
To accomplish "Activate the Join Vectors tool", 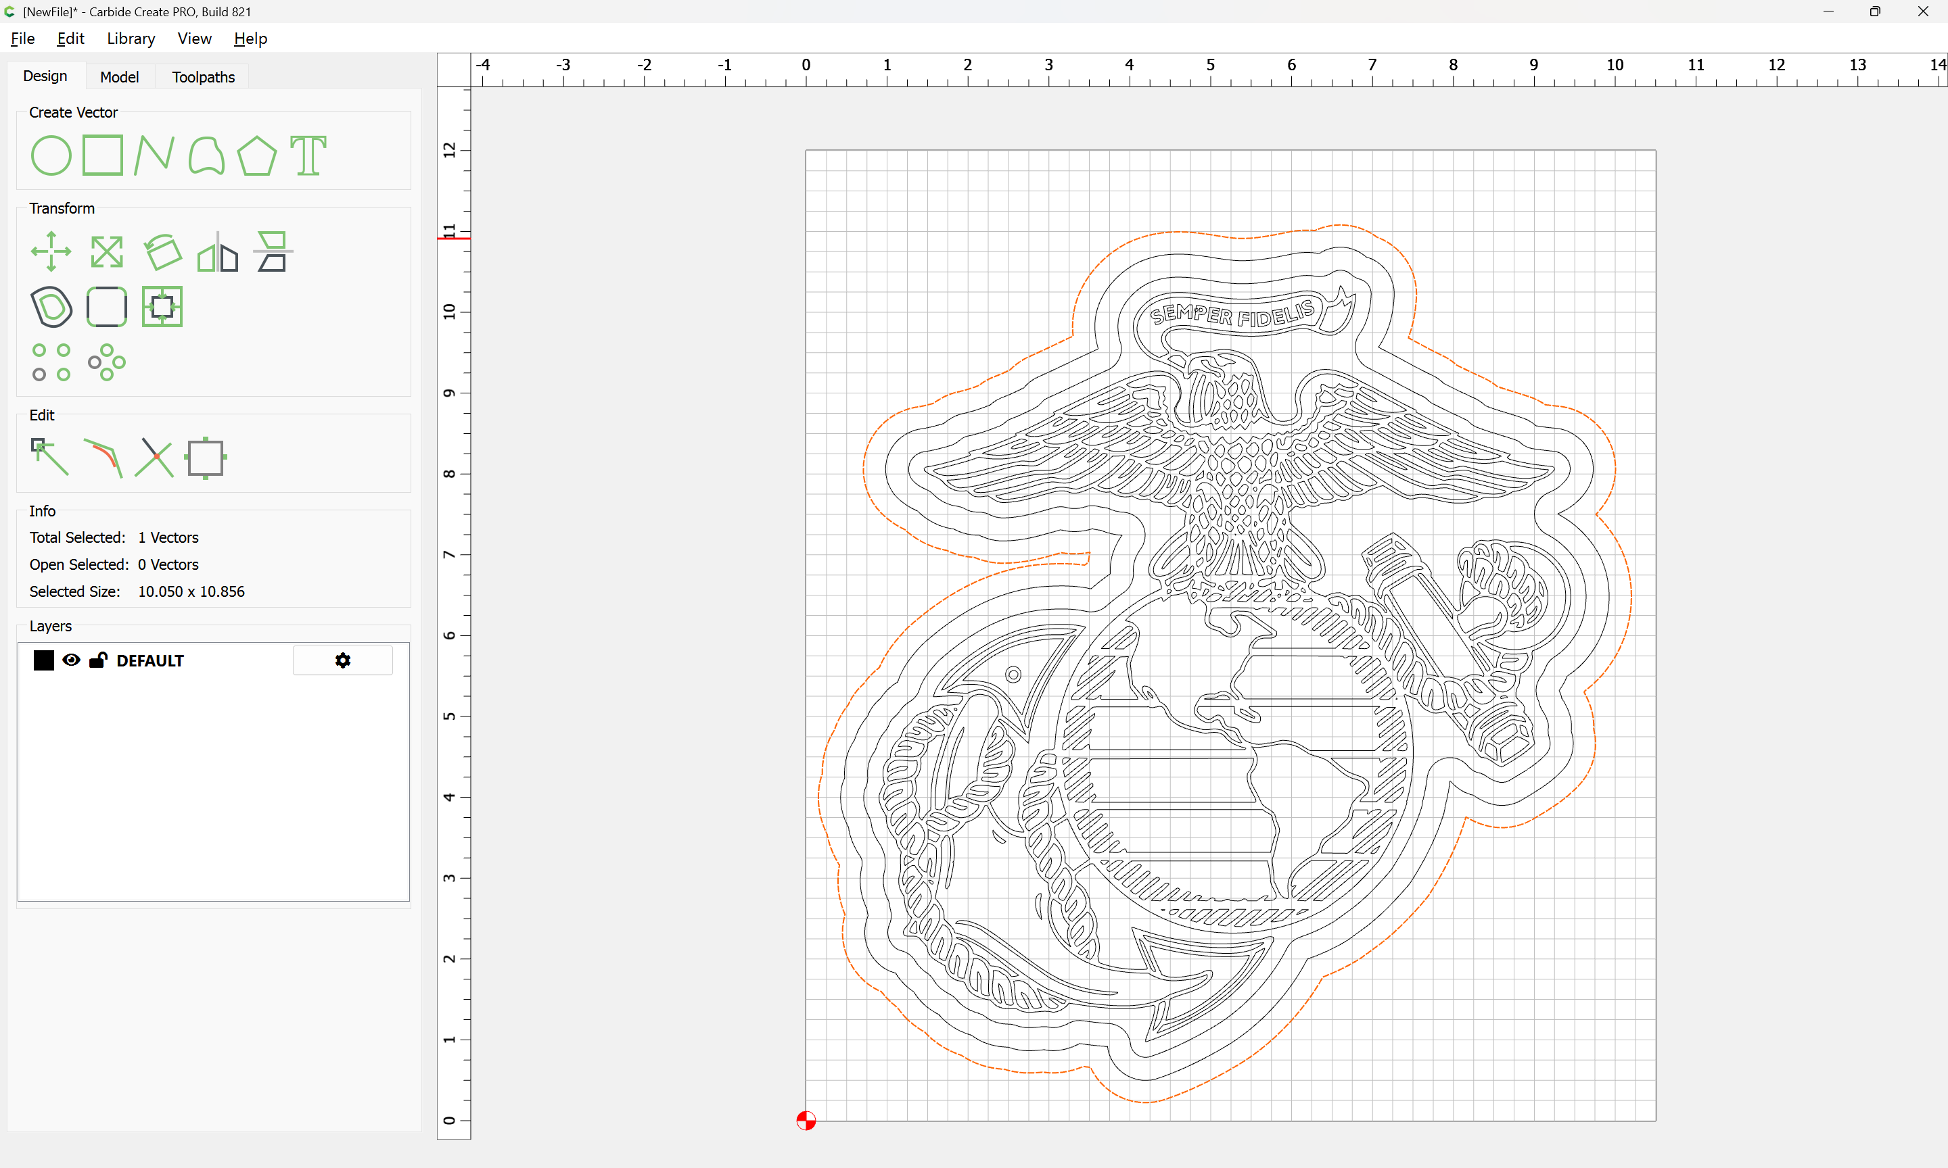I will pos(103,458).
